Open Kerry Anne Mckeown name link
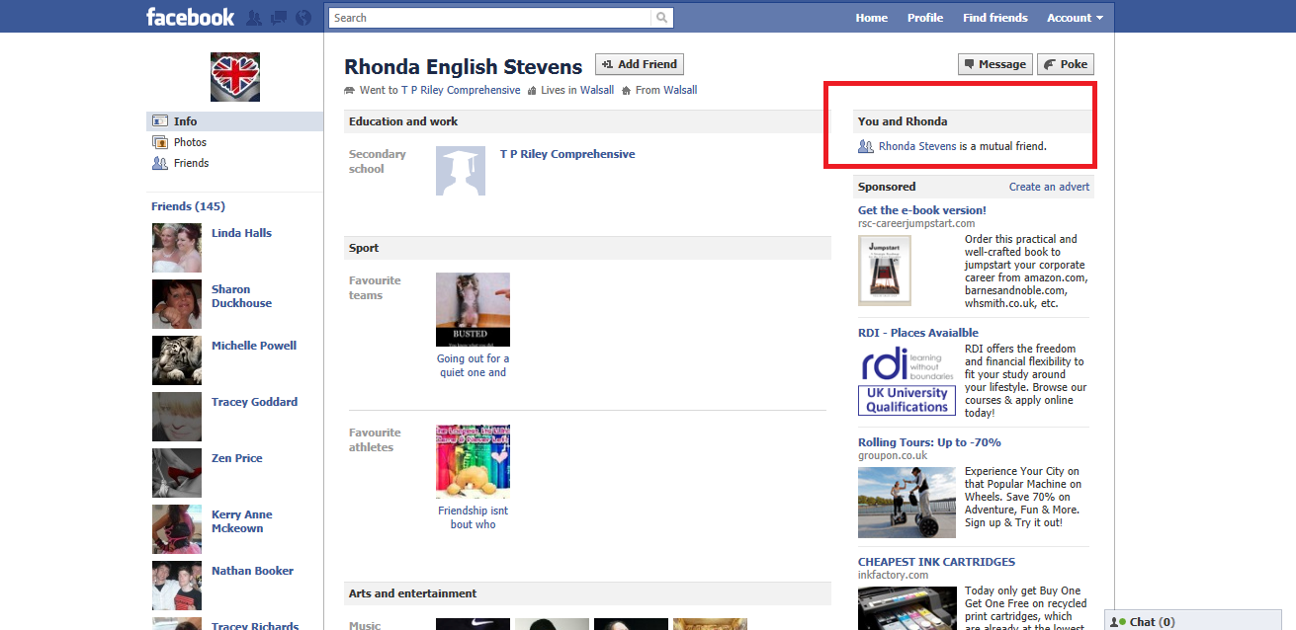Viewport: 1296px width, 630px height. tap(242, 521)
